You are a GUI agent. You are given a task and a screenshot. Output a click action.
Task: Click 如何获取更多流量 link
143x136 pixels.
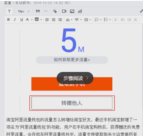[72, 60]
